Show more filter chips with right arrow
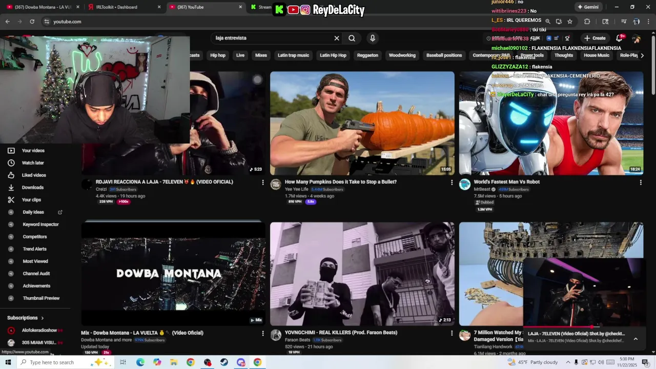The image size is (656, 369). (642, 55)
